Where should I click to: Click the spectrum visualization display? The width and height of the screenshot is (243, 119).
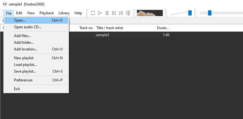[x=150, y=13]
